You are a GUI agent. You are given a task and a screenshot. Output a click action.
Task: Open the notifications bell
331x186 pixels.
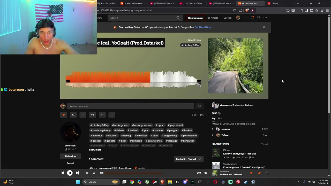click(252, 18)
